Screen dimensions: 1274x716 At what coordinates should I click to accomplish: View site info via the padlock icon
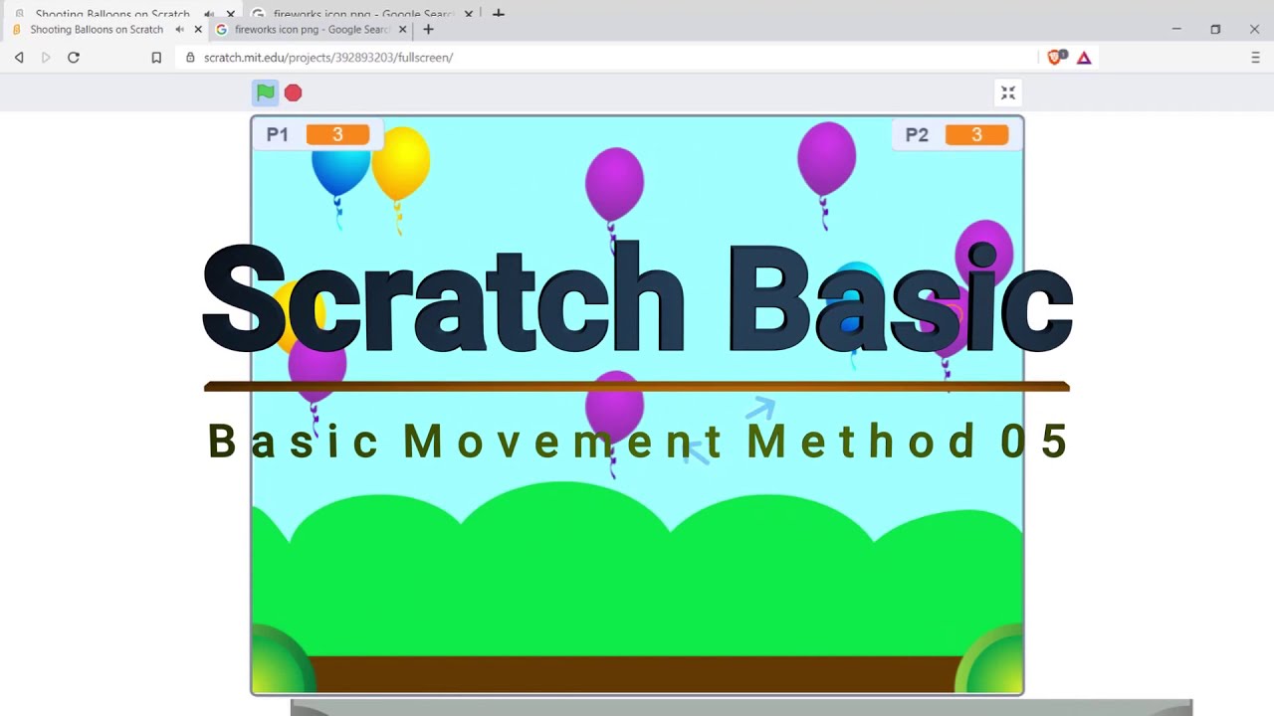click(x=190, y=58)
